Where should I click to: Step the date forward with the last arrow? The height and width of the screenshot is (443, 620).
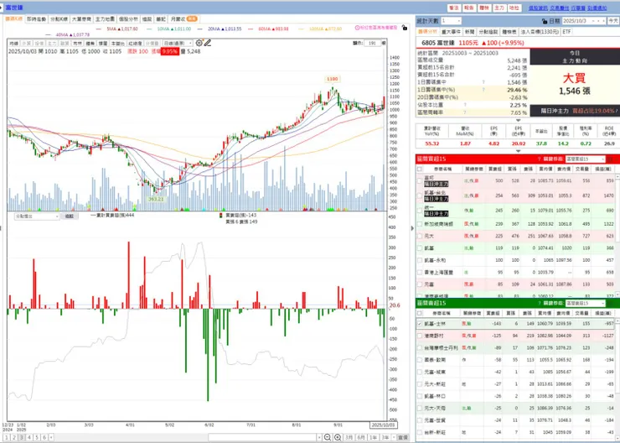(605, 21)
